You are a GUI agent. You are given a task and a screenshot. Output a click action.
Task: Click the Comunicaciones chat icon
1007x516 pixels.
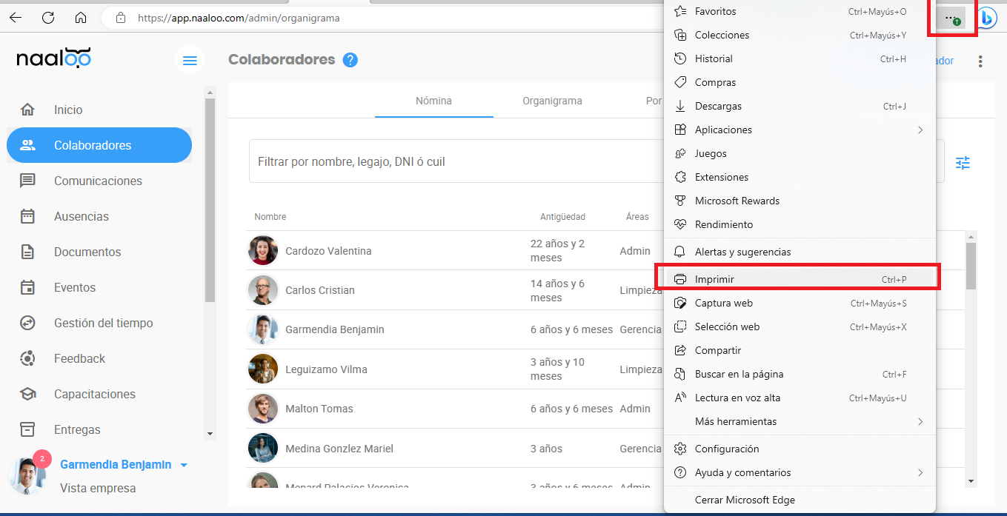(x=27, y=181)
